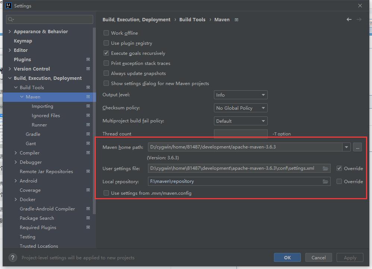
Task: Click project-level icon on Importing row
Action: click(x=88, y=106)
